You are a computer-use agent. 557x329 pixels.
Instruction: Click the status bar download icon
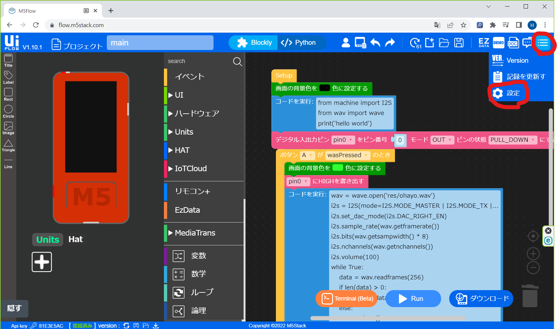(156, 325)
